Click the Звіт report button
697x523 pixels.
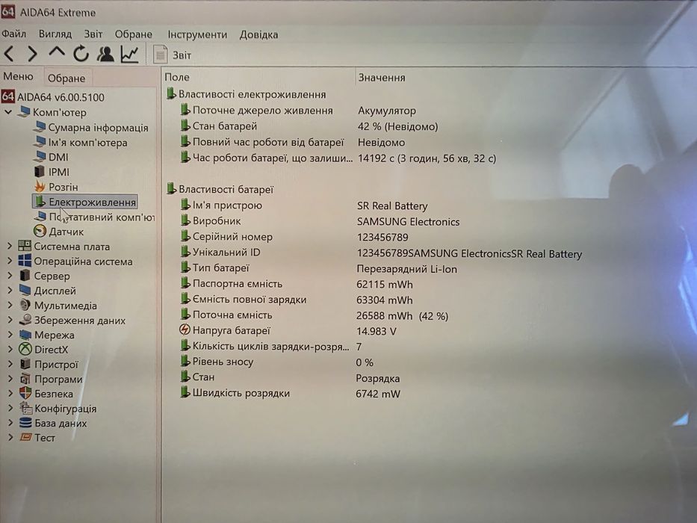(173, 55)
